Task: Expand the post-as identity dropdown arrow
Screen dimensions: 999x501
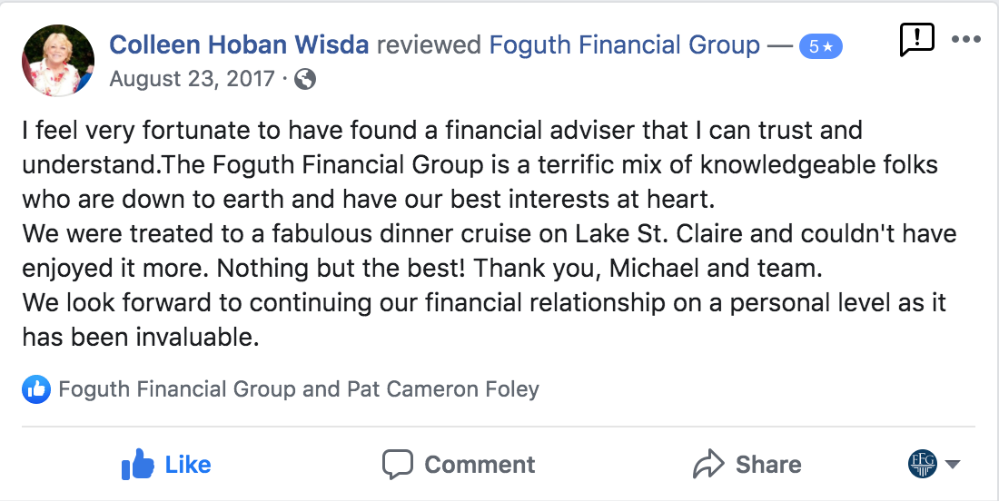Action: click(953, 465)
